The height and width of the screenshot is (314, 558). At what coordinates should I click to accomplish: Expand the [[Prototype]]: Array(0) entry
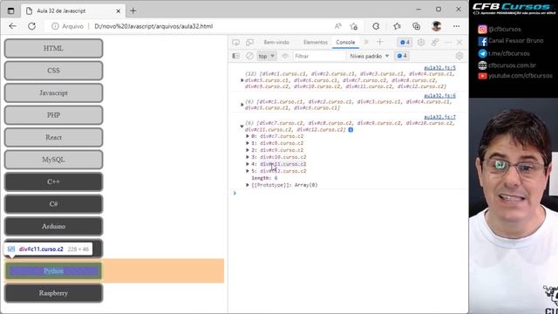[x=248, y=185]
